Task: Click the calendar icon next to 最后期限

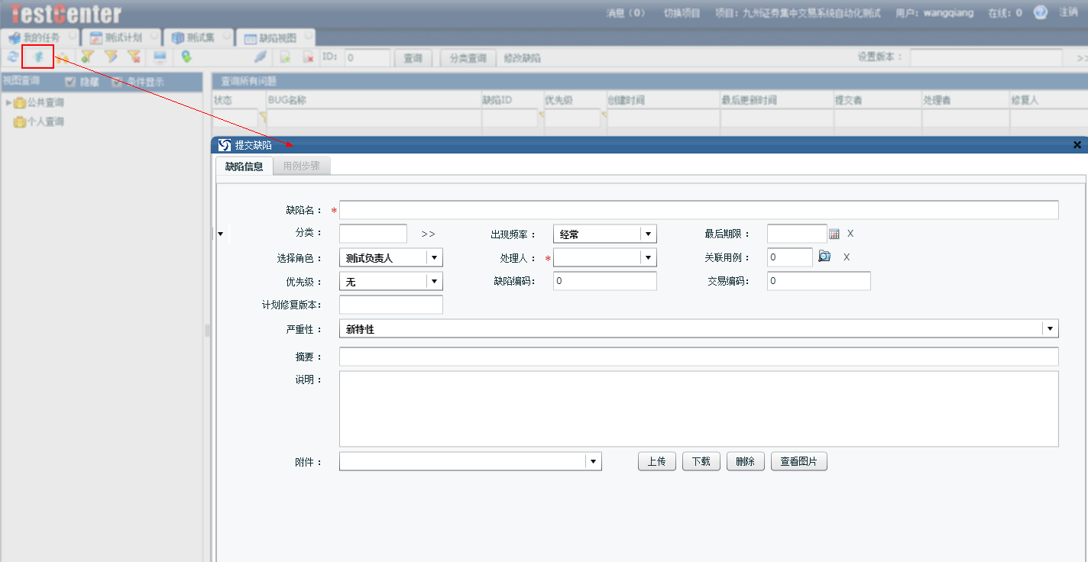Action: click(x=834, y=234)
